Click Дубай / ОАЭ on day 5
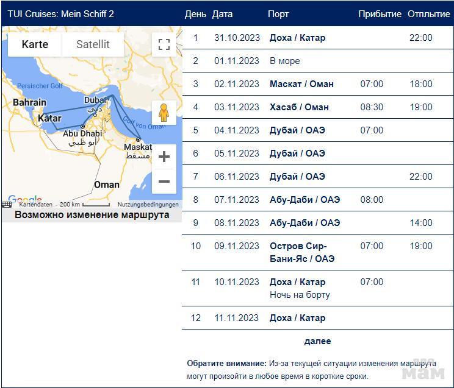 297,130
